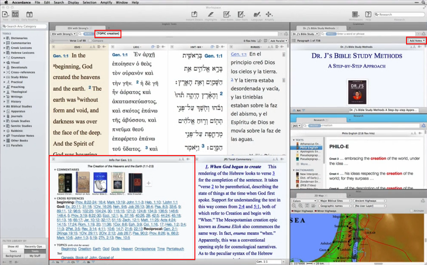Open the Add Notes dropdown
This screenshot has width=427, height=265.
point(415,40)
